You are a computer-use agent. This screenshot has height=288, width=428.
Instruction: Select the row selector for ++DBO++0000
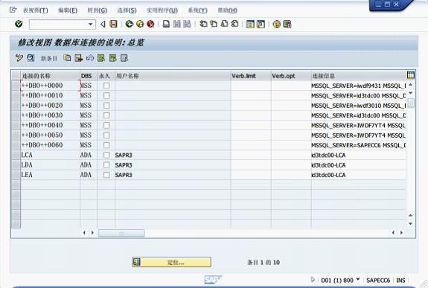pyautogui.click(x=16, y=86)
